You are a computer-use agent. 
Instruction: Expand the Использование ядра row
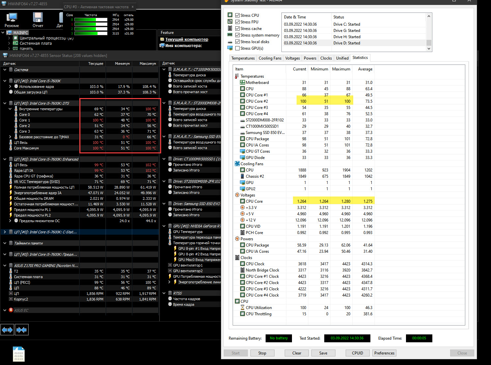click(10, 87)
